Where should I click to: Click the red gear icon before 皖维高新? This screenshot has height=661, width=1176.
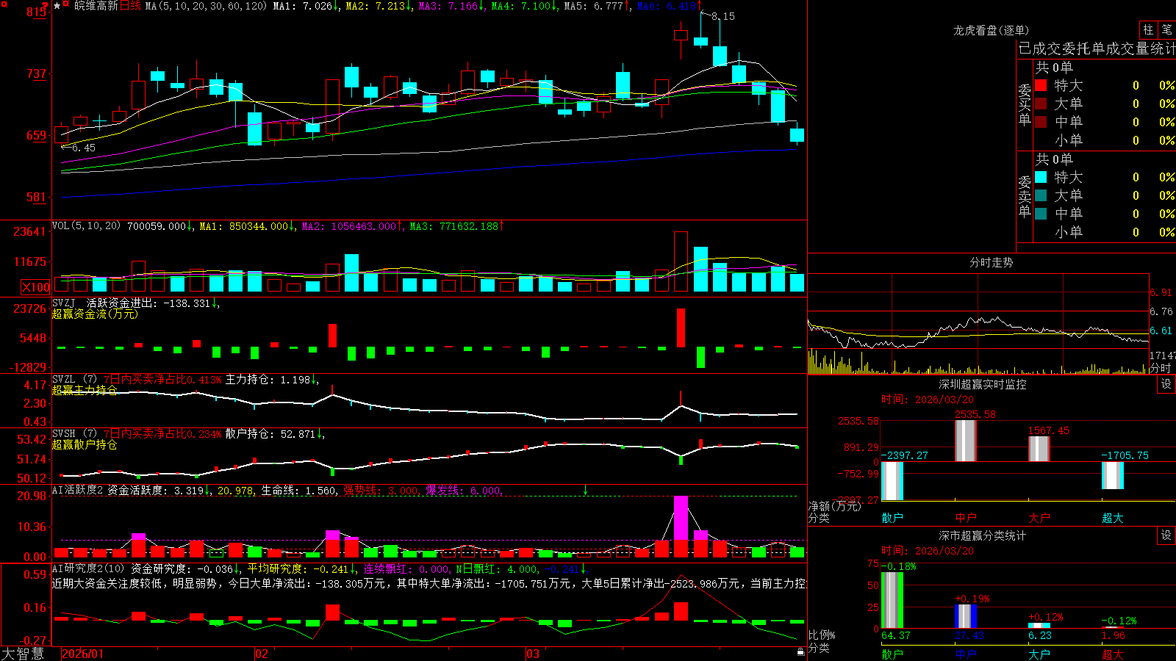tap(66, 4)
